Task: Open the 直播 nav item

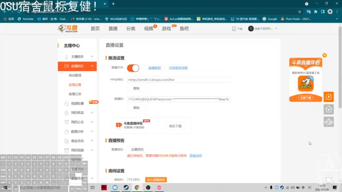Action: point(113,29)
